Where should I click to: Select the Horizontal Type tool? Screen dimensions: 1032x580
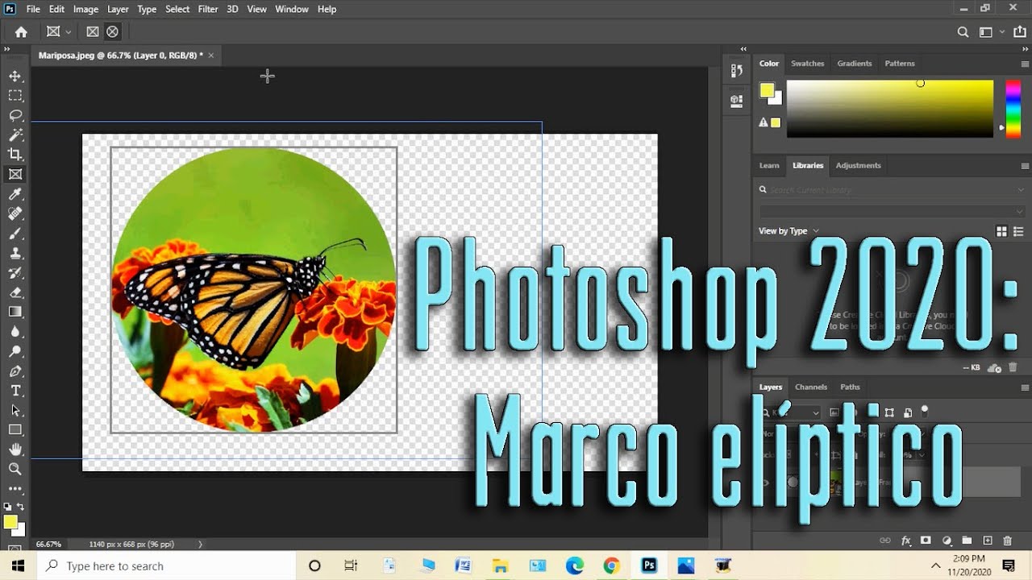pyautogui.click(x=15, y=391)
